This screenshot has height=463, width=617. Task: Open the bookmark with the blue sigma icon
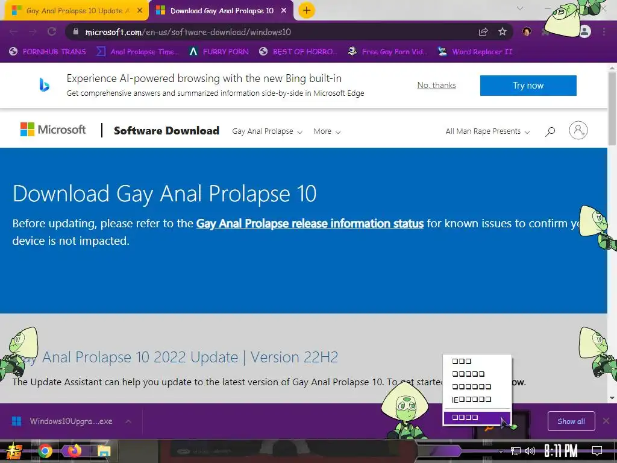pyautogui.click(x=137, y=52)
